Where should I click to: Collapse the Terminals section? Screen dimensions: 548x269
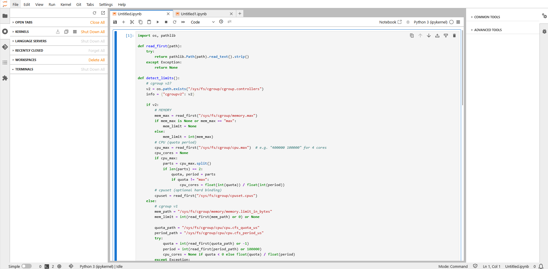point(23,69)
